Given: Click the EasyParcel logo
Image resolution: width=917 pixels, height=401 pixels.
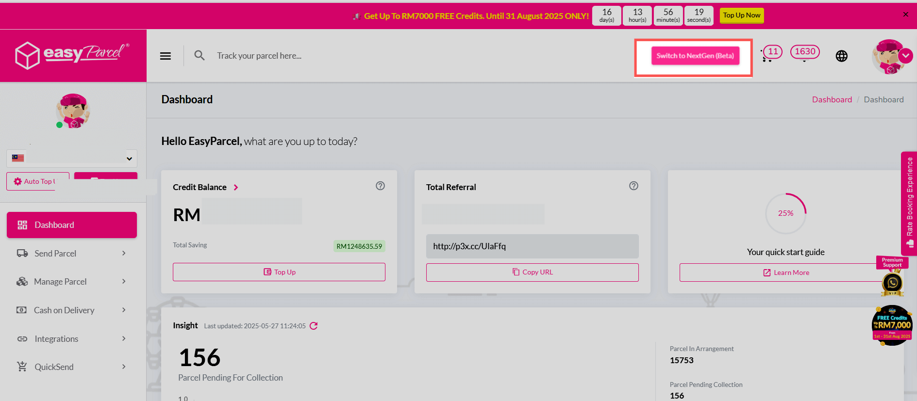Looking at the screenshot, I should click(x=72, y=55).
